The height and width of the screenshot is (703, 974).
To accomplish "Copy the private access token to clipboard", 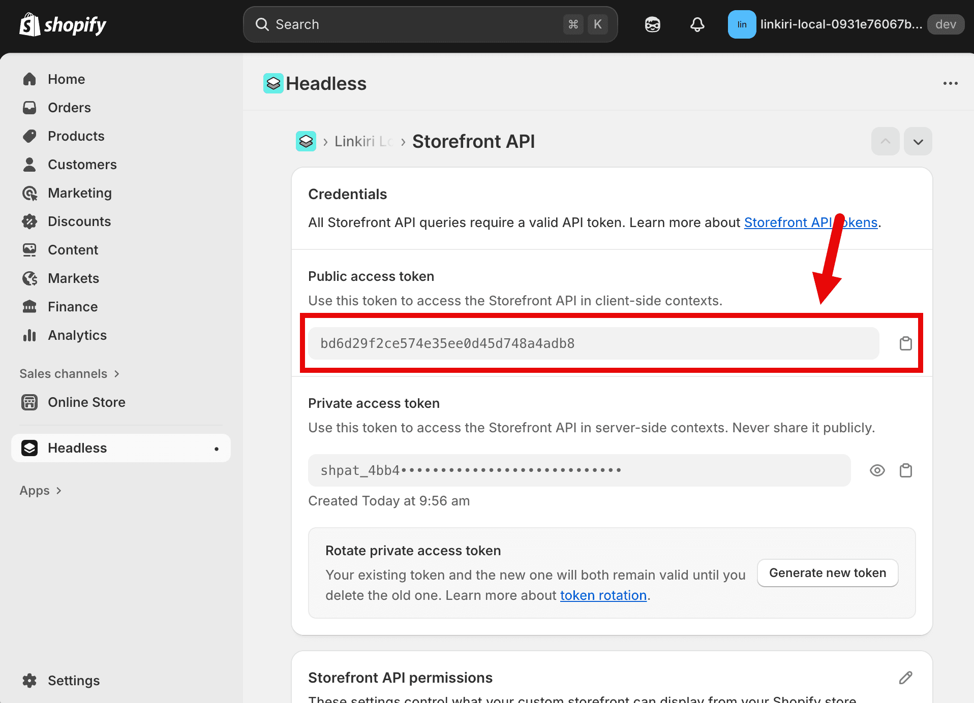I will [x=905, y=470].
